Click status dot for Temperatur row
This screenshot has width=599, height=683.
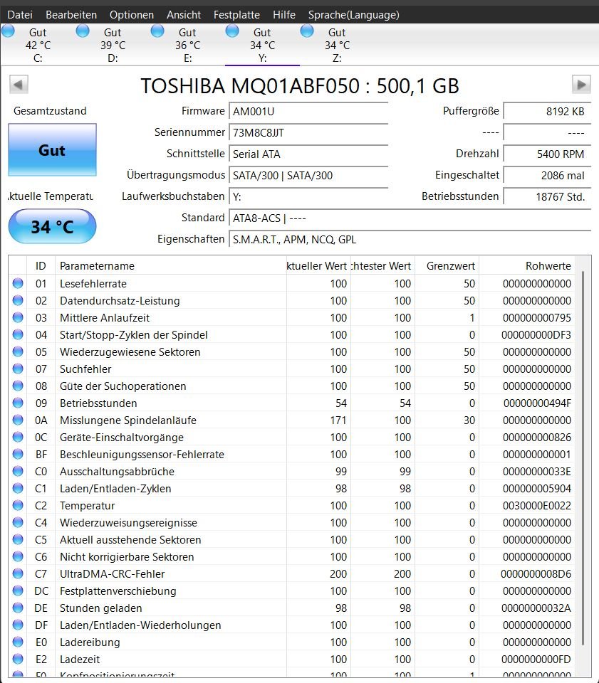18,505
